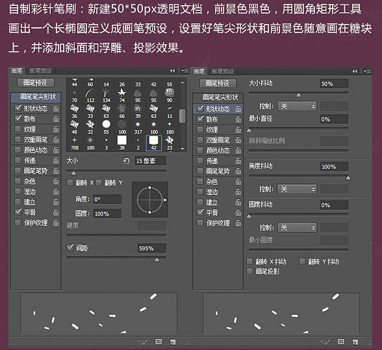Adjust the 角度抖动 slider handle
The height and width of the screenshot is (350, 382).
[x=348, y=178]
